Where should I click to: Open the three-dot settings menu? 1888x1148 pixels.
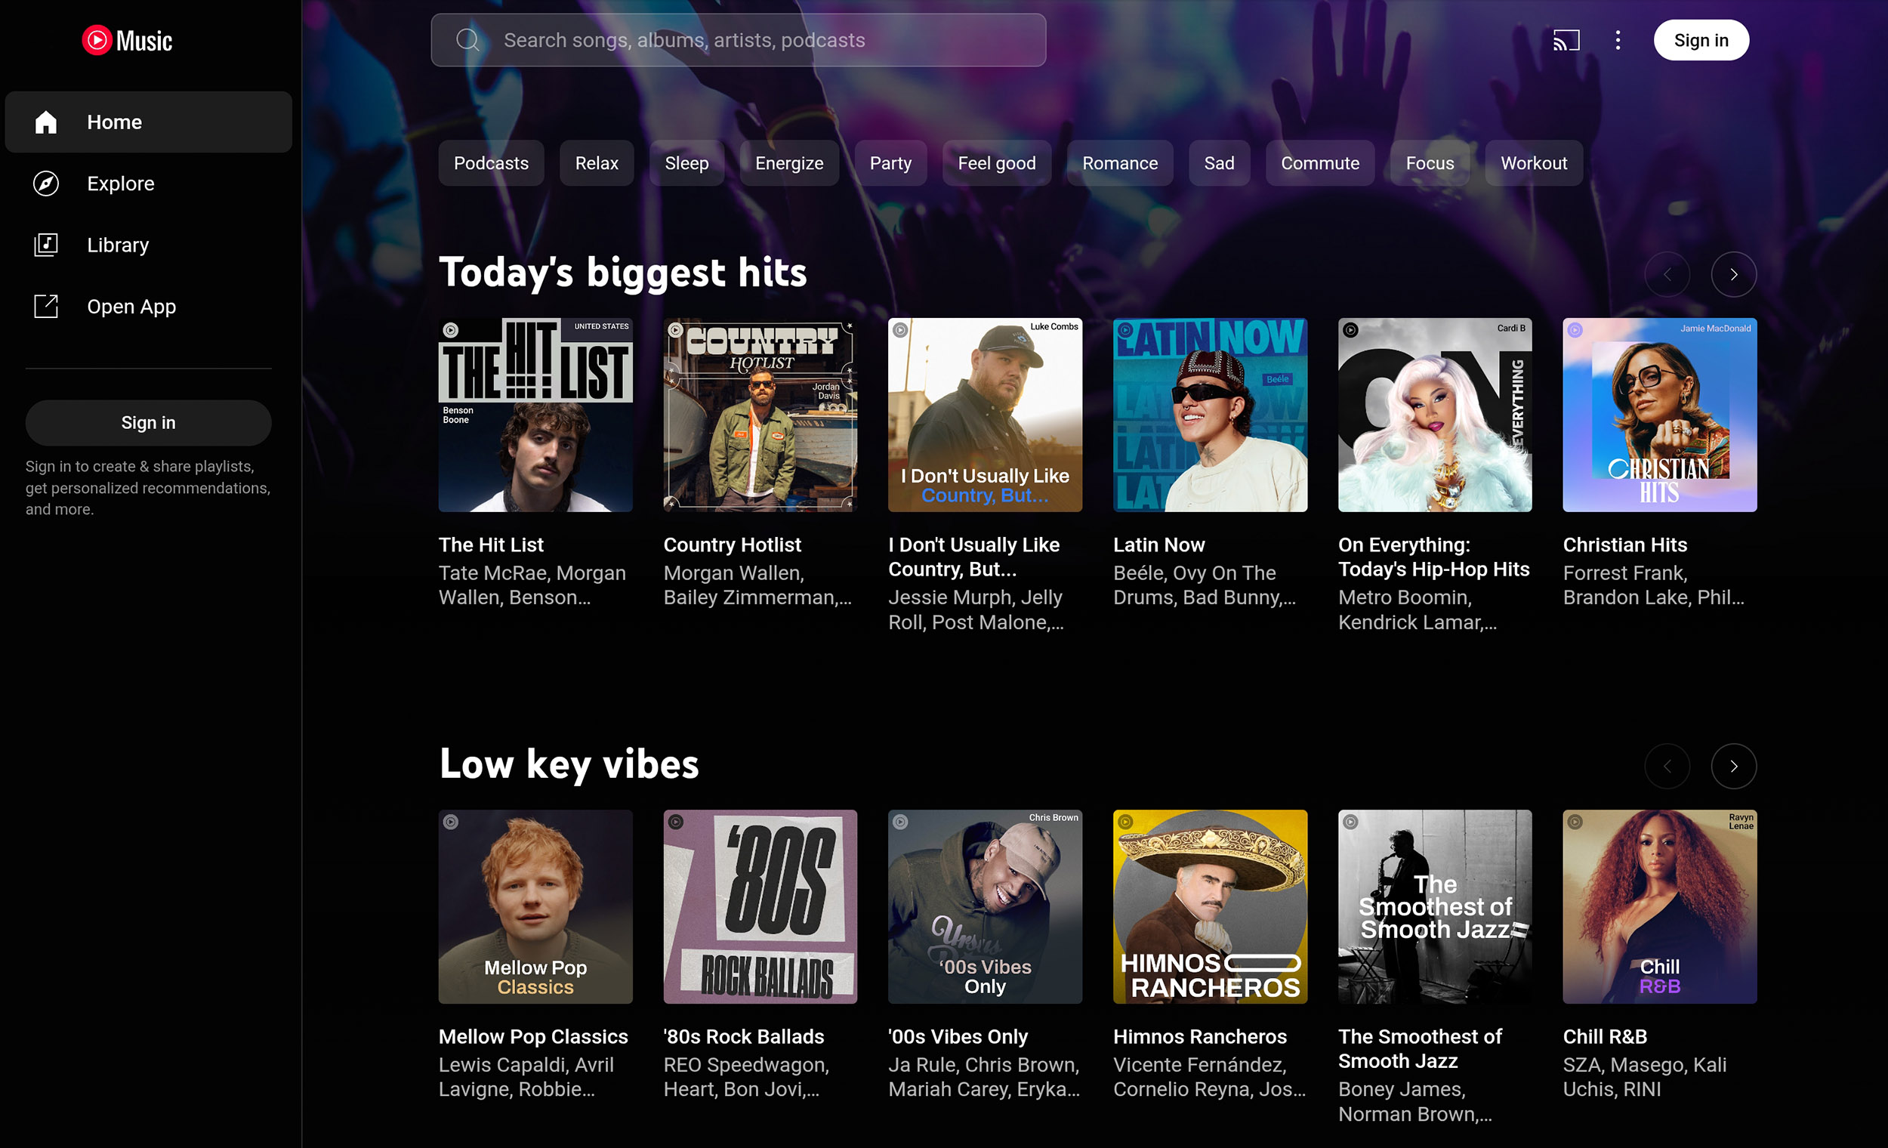tap(1618, 40)
